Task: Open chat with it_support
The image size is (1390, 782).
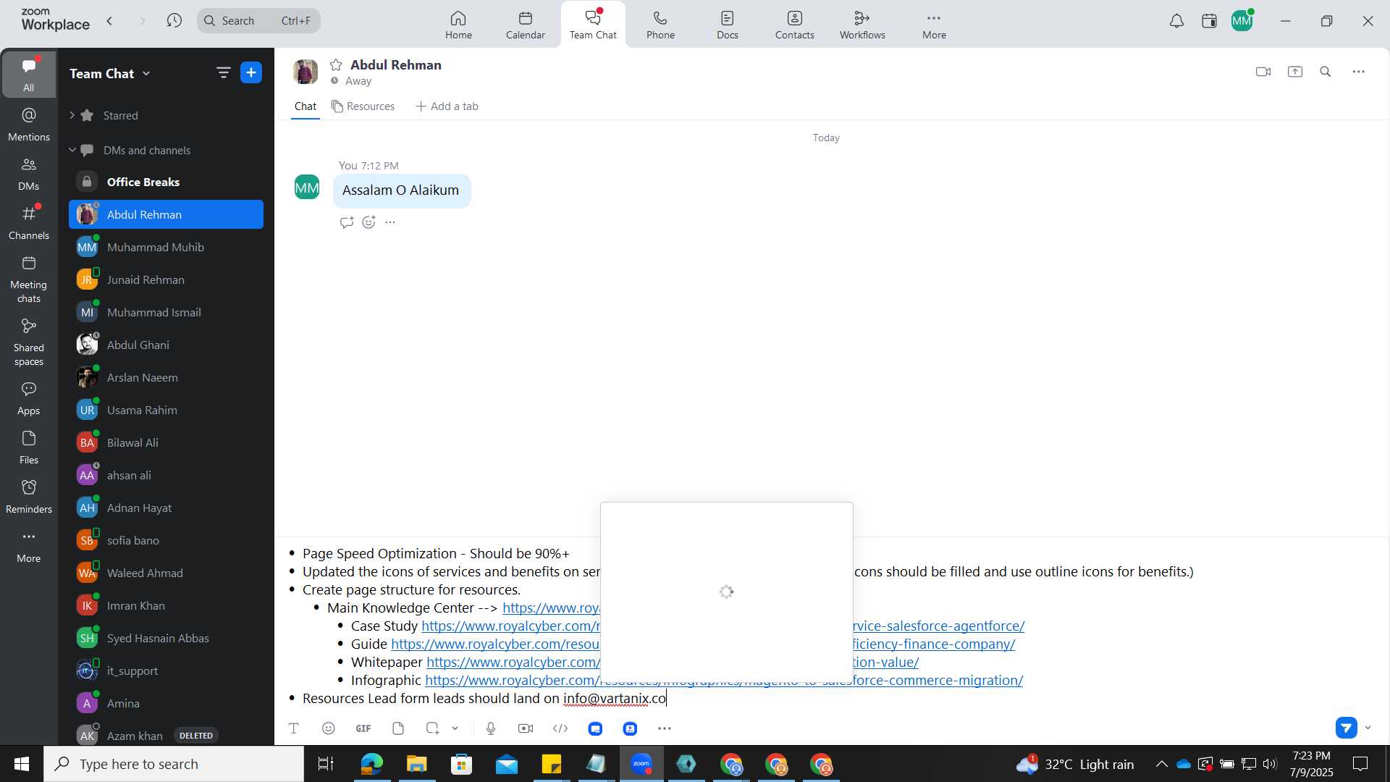Action: tap(166, 670)
